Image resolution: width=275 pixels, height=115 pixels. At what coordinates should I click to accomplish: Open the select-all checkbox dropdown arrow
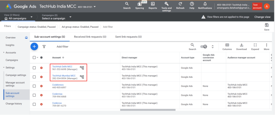(x=37, y=58)
